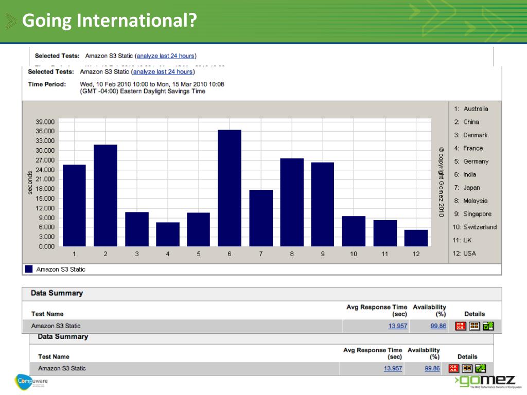Screen dimensions: 527x395
Task: Click table grid icon in lower Data Summary row
Action: point(467,368)
